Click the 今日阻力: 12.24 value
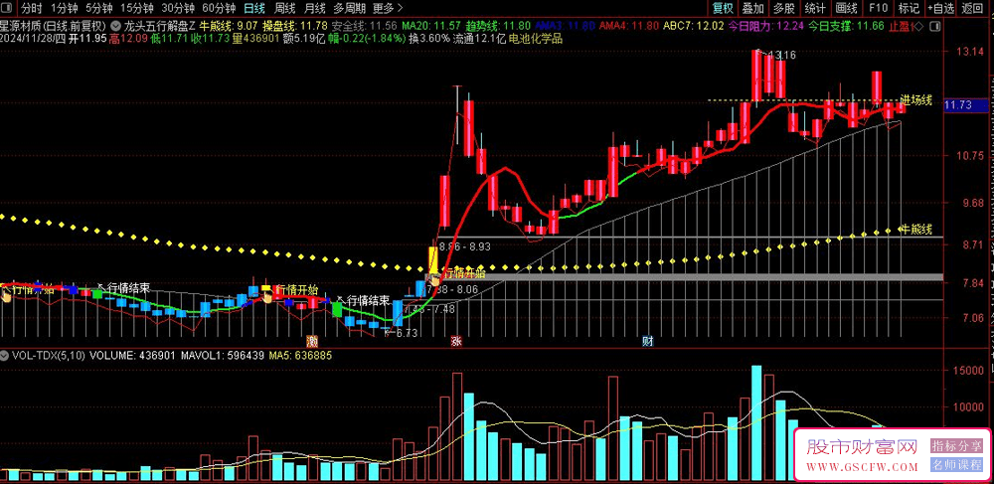This screenshot has width=994, height=484. [x=765, y=27]
